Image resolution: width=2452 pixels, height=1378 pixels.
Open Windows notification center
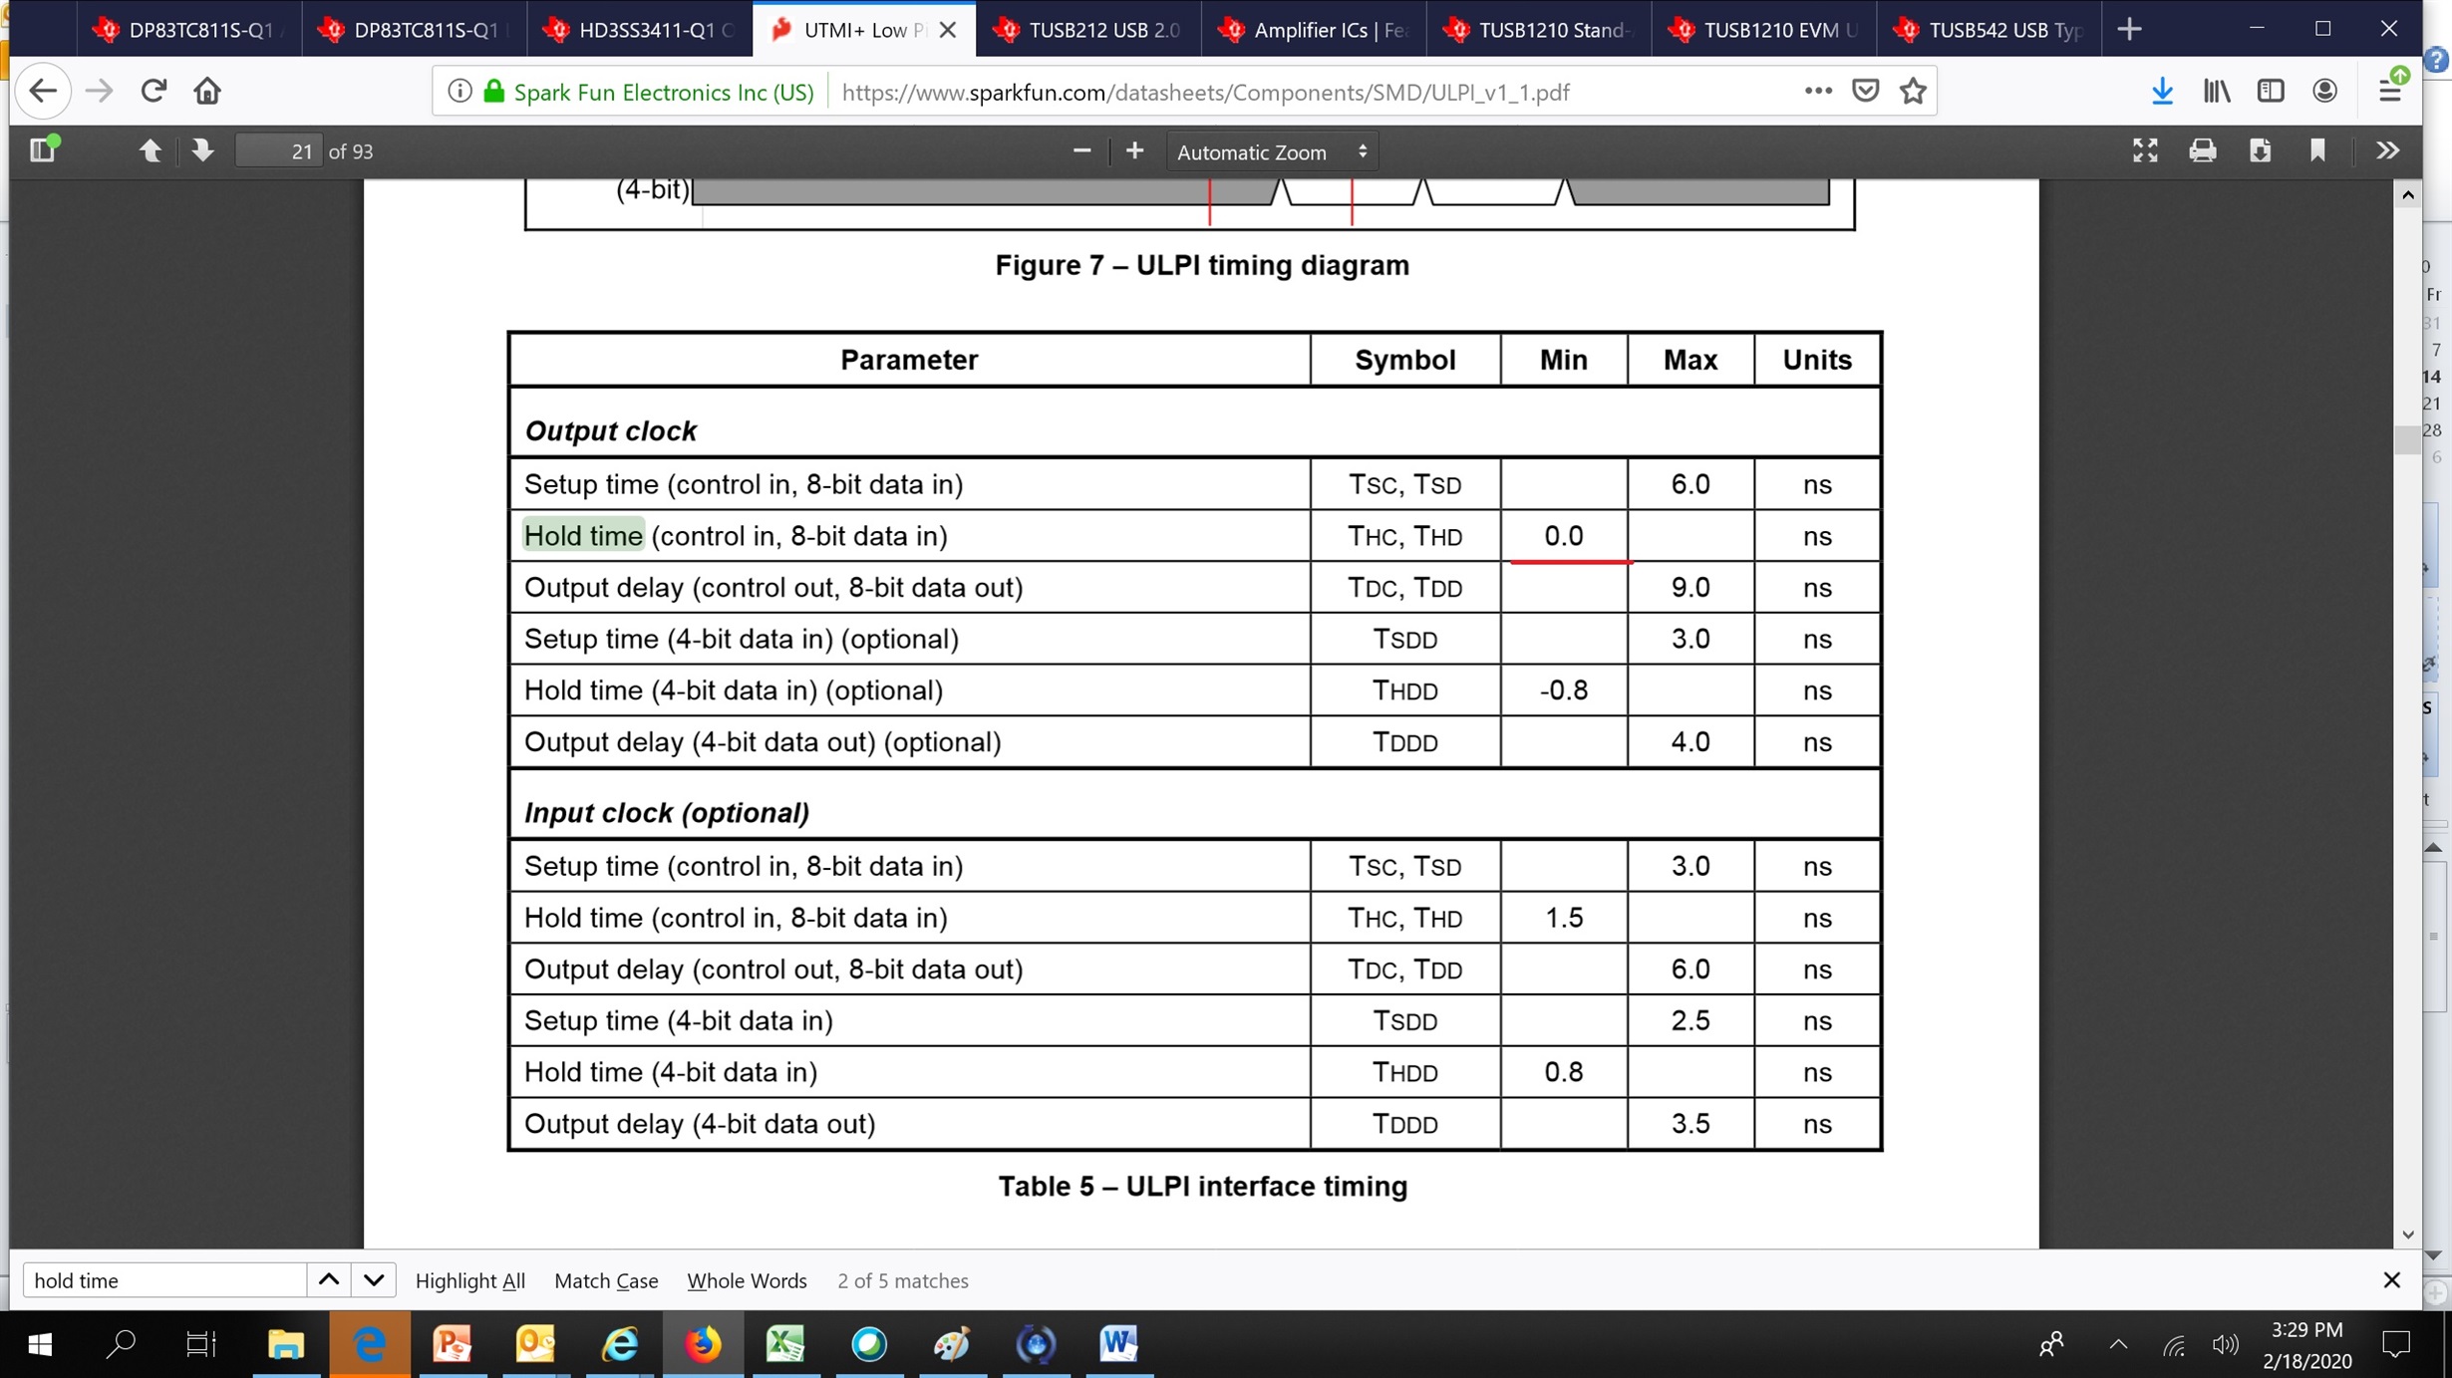2396,1345
